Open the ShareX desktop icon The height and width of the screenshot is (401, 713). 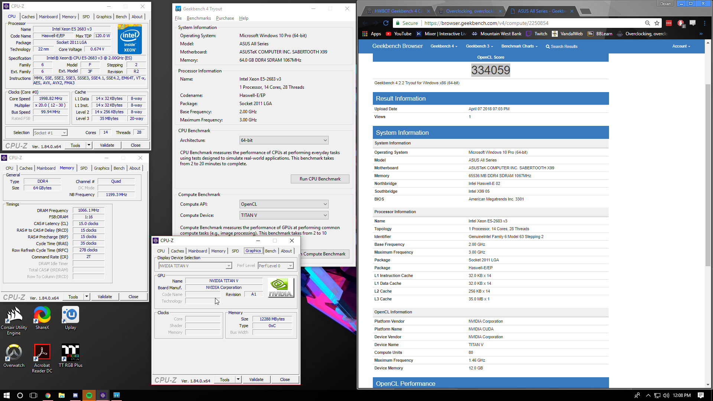click(42, 318)
